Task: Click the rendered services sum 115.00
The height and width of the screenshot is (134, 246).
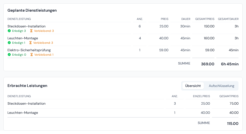Action: pyautogui.click(x=233, y=124)
